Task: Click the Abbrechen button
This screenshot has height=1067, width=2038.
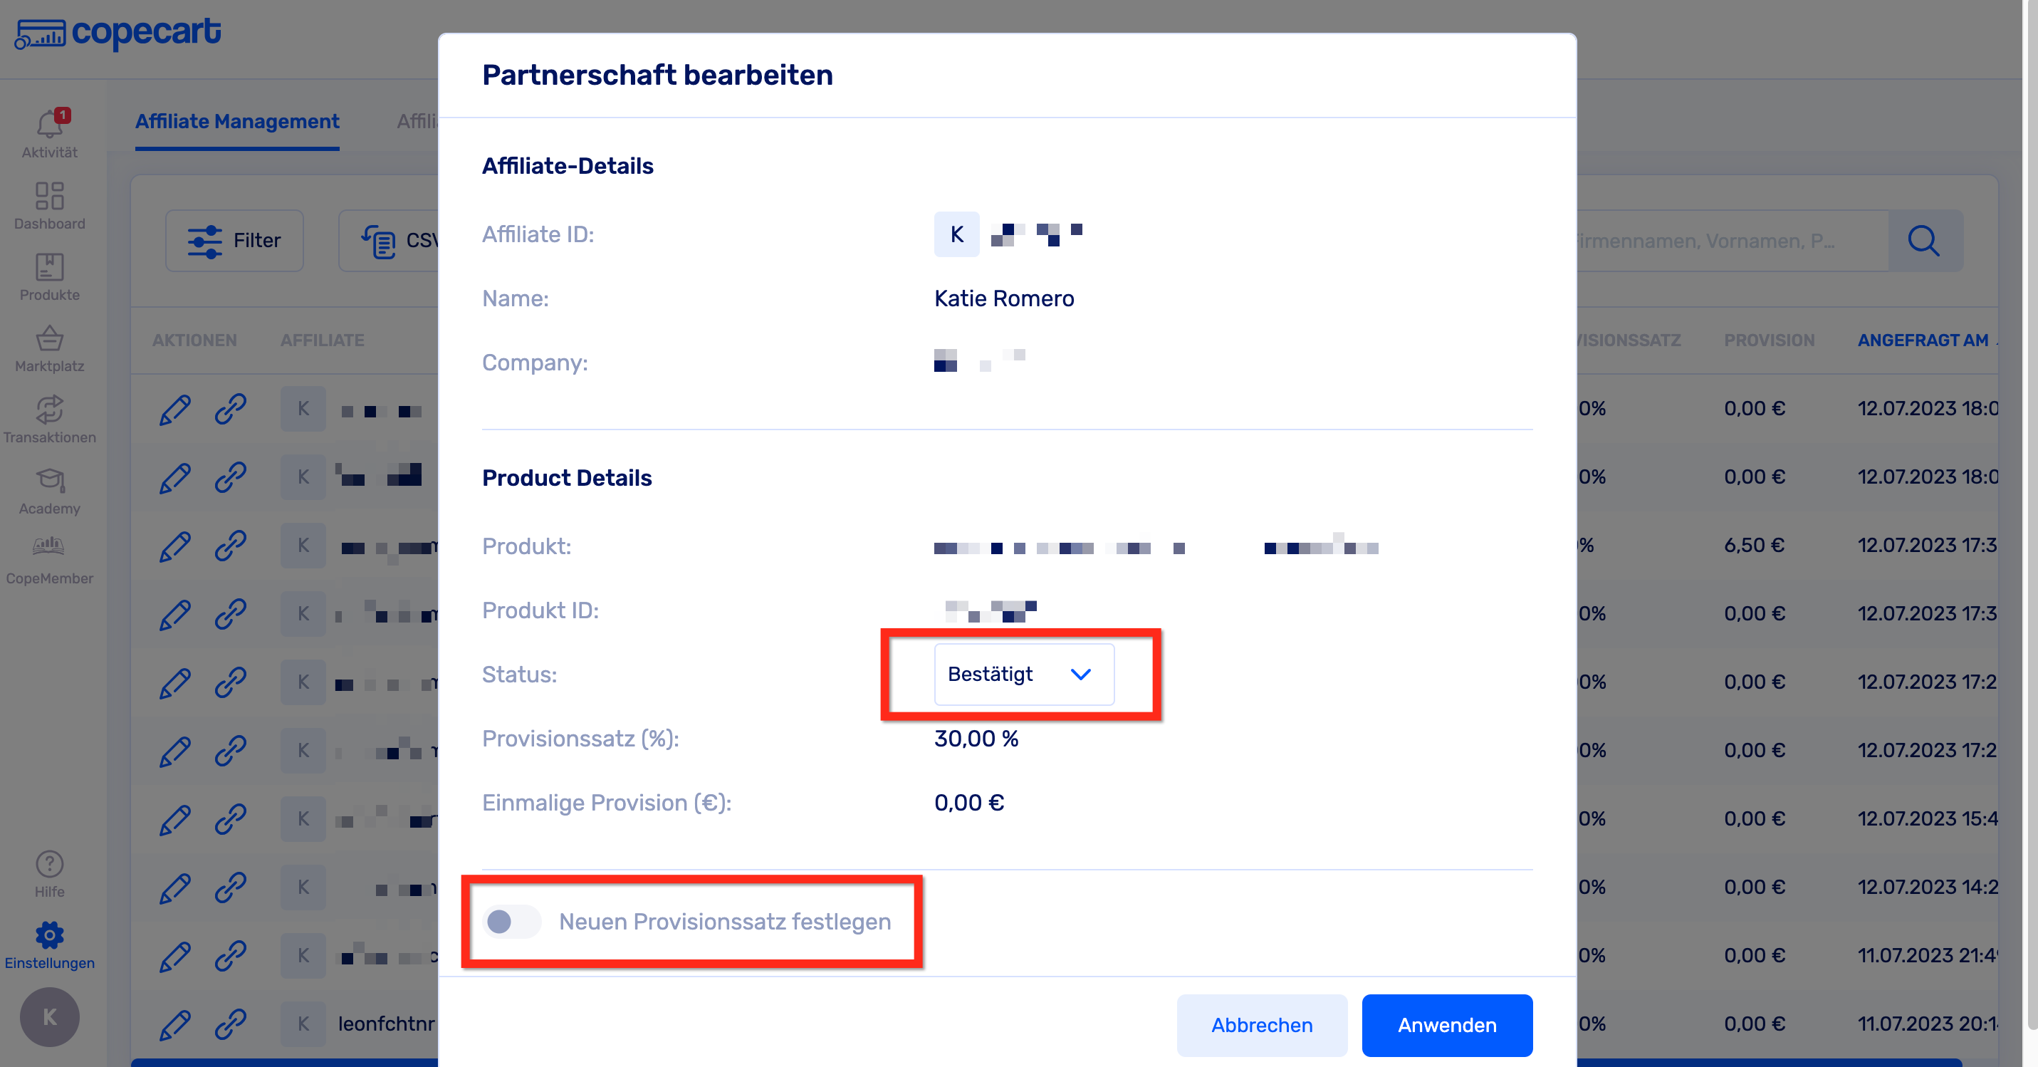Action: pos(1262,1025)
